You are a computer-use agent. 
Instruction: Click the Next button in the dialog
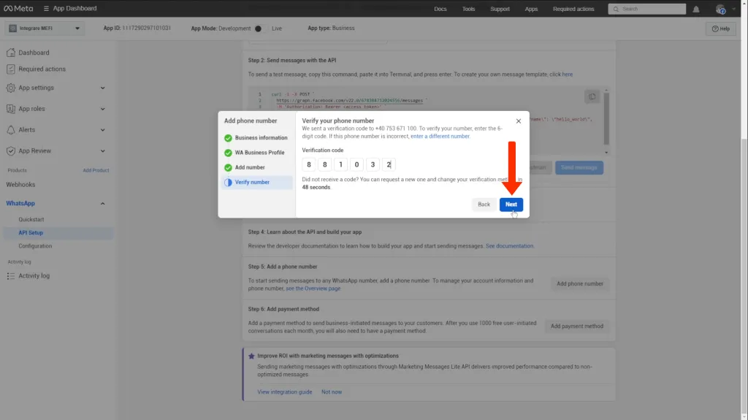click(x=511, y=205)
